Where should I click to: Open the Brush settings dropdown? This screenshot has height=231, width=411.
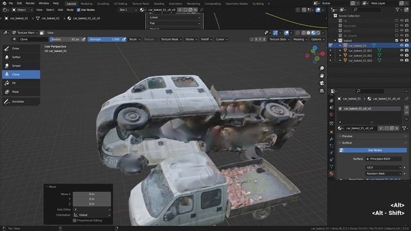point(135,39)
